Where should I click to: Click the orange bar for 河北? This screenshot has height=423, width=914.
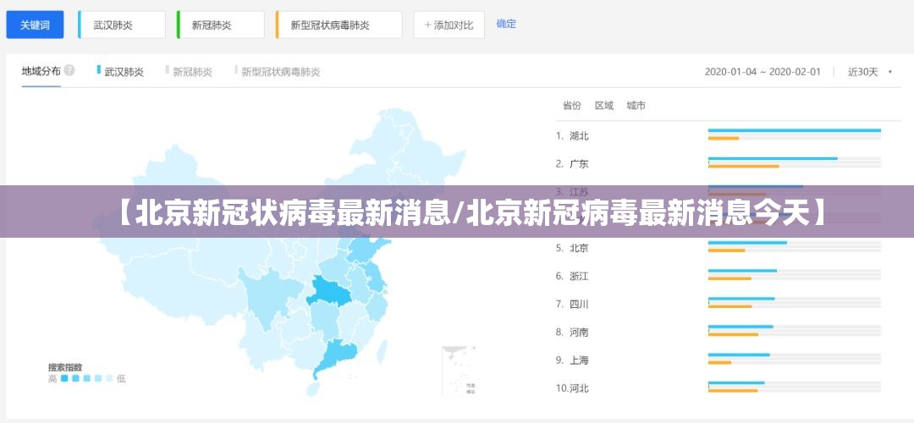point(733,390)
